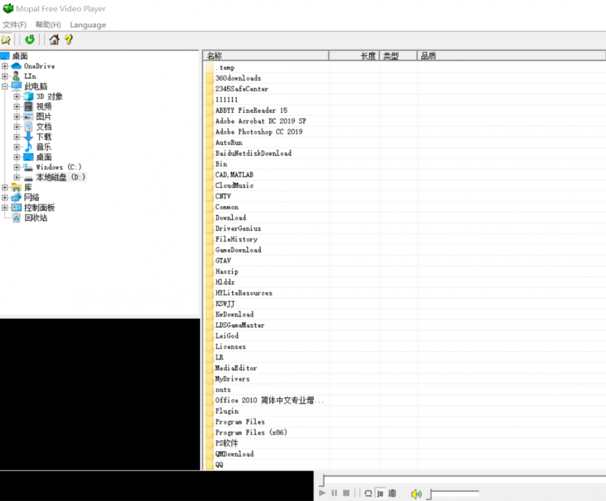The height and width of the screenshot is (501, 606).
Task: Select the Windows (C:) drive icon
Action: tap(28, 167)
